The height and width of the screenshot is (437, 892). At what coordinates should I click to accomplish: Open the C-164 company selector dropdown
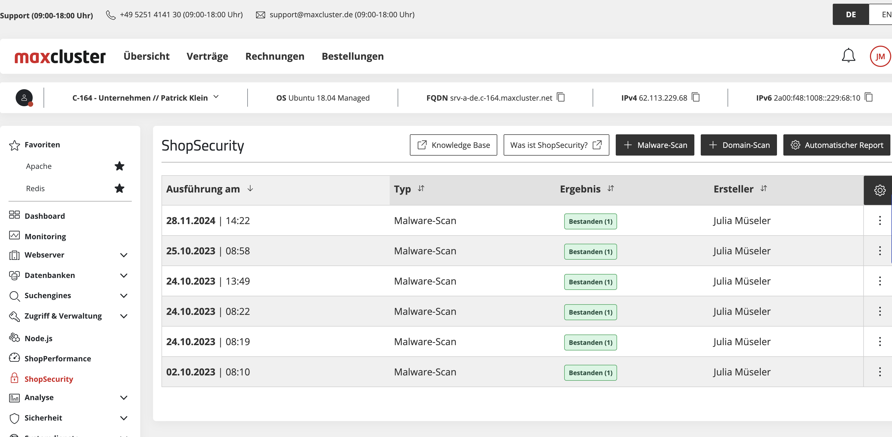pos(216,97)
